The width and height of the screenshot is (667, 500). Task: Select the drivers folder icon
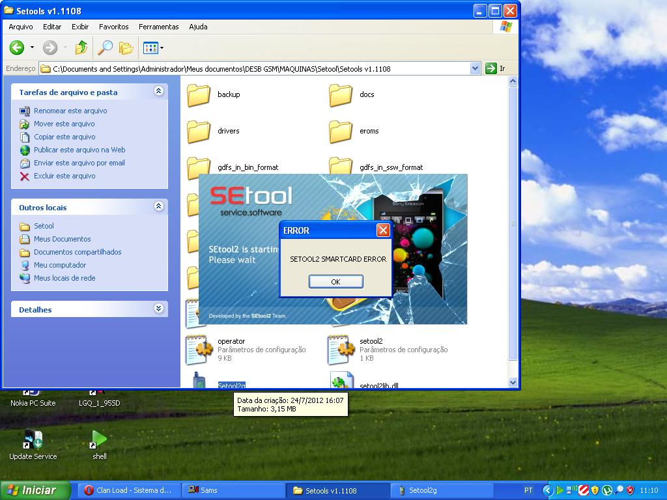click(199, 132)
